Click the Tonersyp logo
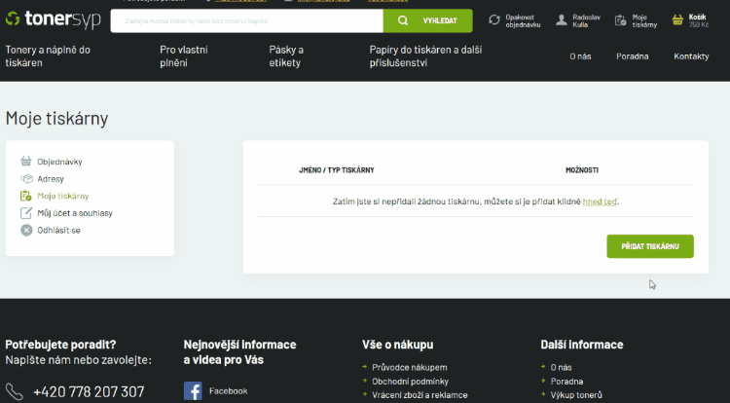Viewport: 730px width, 403px height. [x=51, y=20]
